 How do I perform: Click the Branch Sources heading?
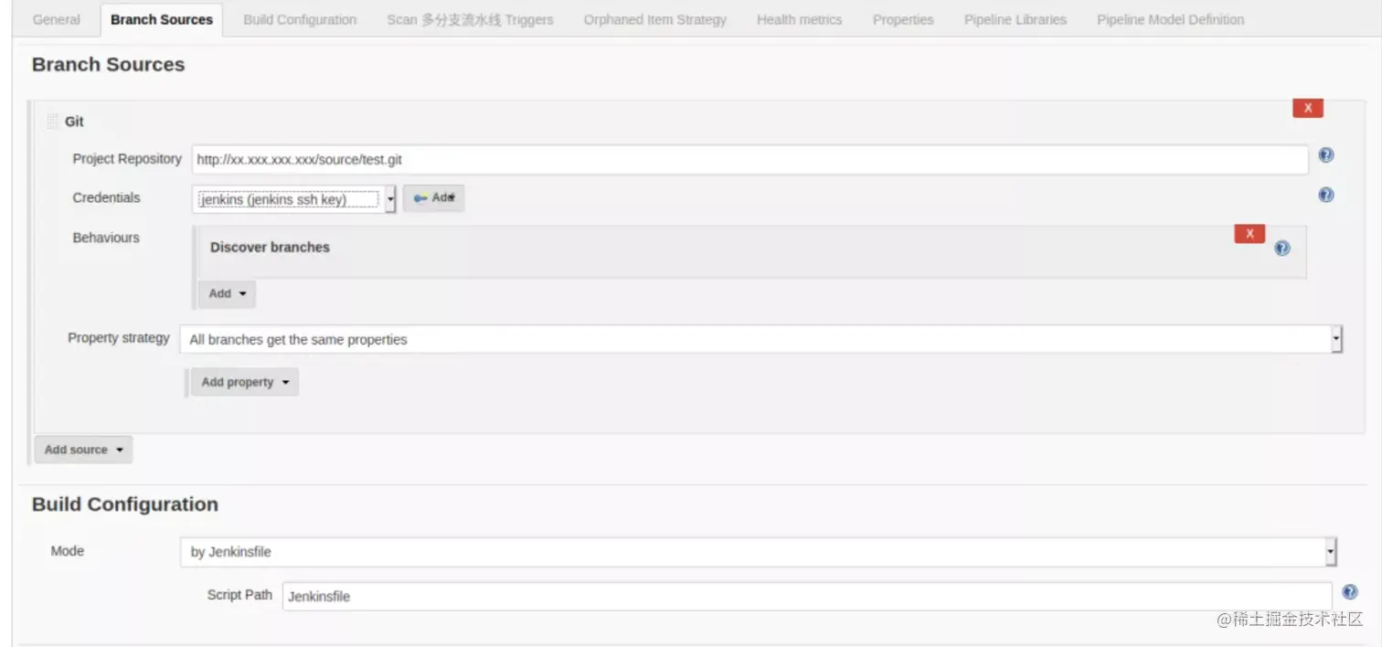(108, 64)
